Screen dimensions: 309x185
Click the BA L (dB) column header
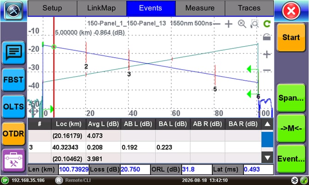point(173,124)
